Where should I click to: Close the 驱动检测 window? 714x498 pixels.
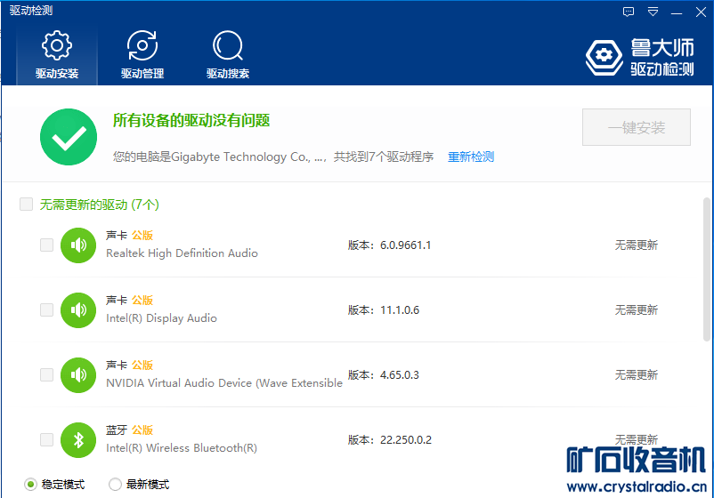pos(701,12)
